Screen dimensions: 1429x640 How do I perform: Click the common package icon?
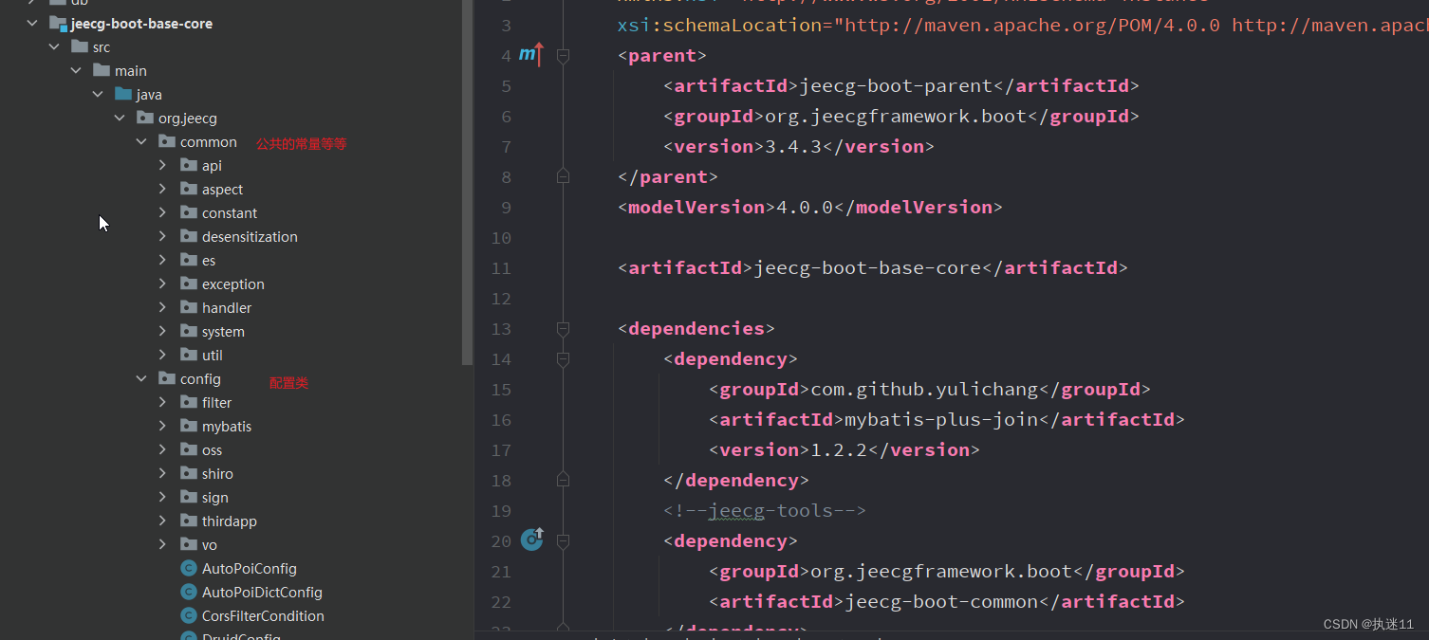[167, 141]
